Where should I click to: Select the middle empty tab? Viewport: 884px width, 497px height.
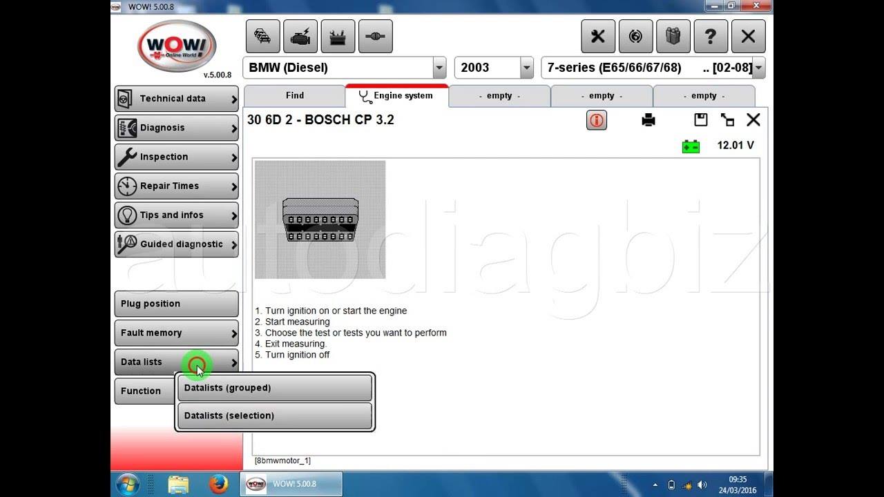pyautogui.click(x=602, y=96)
